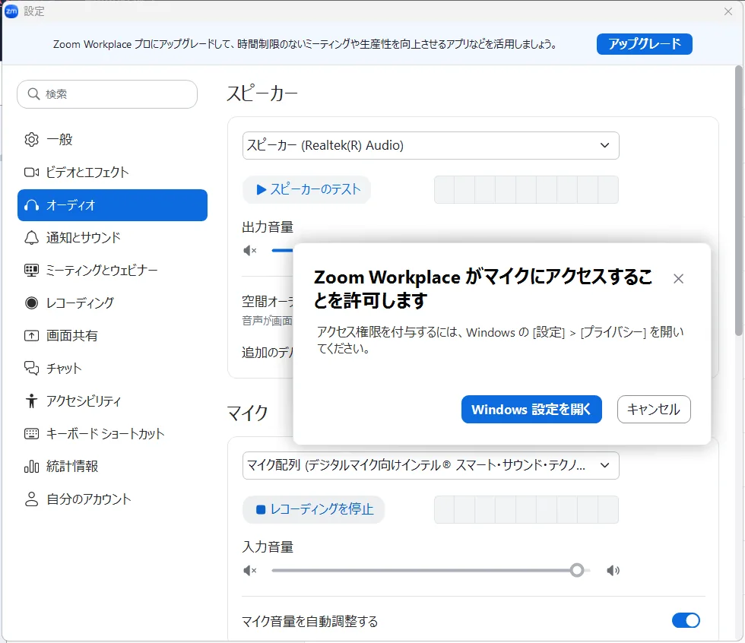The width and height of the screenshot is (745, 643).
Task: Open the ビデオとエフェクト settings page
Action: 113,173
